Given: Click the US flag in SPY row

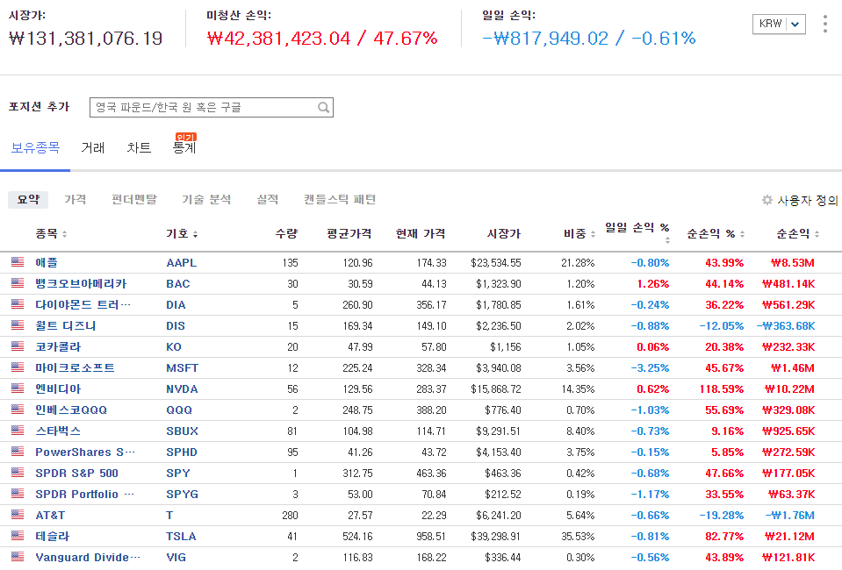Looking at the screenshot, I should pos(18,472).
